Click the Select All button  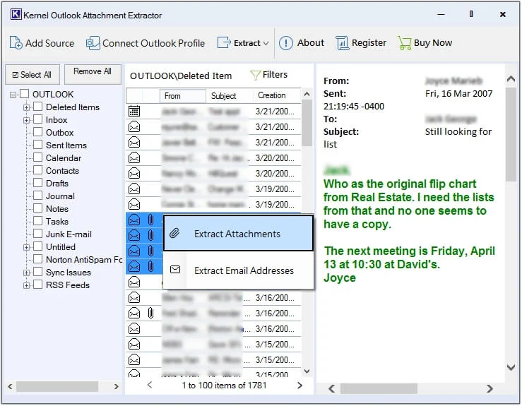click(32, 74)
